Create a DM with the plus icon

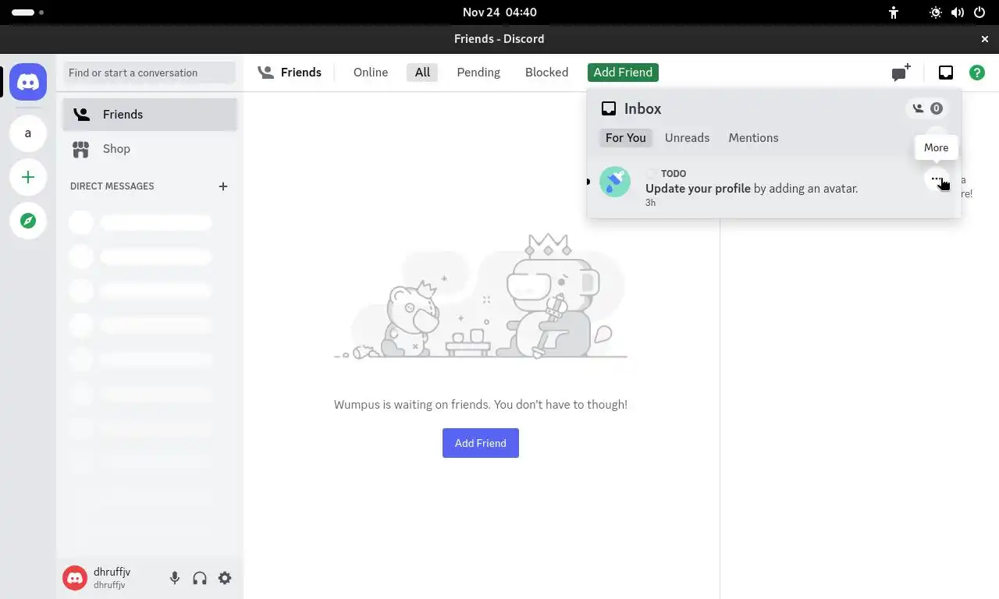point(223,186)
